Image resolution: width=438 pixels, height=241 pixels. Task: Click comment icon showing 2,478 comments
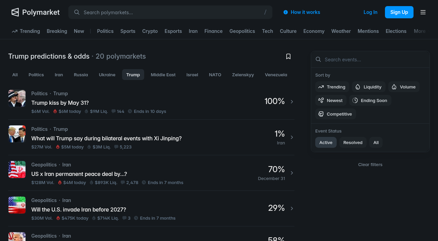click(123, 182)
